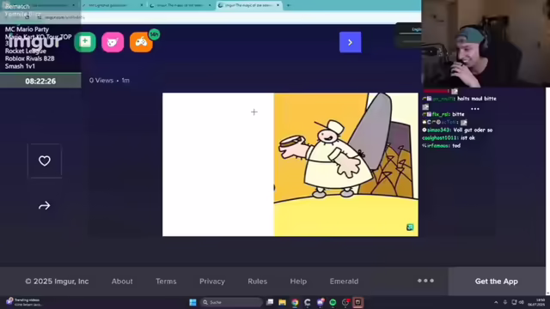The height and width of the screenshot is (309, 550).
Task: Open the Windows Start menu
Action: coord(192,302)
